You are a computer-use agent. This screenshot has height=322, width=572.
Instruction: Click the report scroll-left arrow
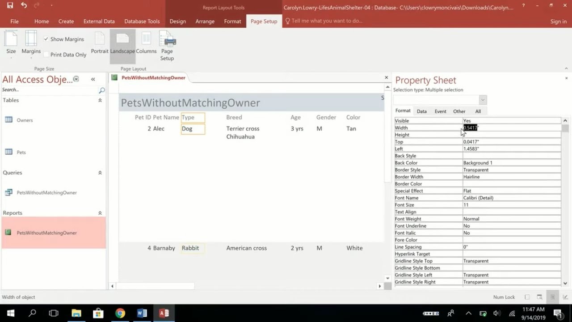pos(112,286)
